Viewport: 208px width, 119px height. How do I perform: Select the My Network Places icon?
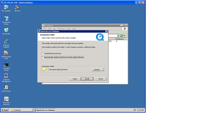click(x=6, y=21)
